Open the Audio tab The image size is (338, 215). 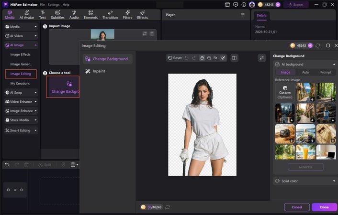tap(74, 15)
